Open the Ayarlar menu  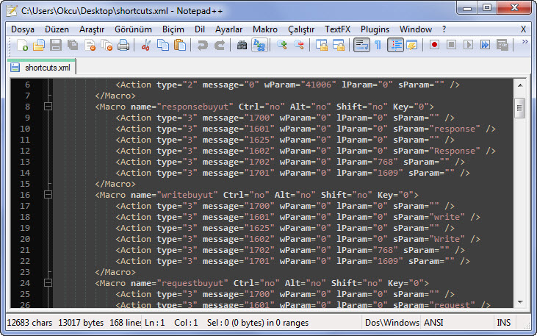[228, 29]
